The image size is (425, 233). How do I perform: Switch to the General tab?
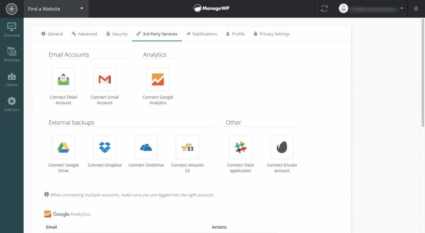52,34
